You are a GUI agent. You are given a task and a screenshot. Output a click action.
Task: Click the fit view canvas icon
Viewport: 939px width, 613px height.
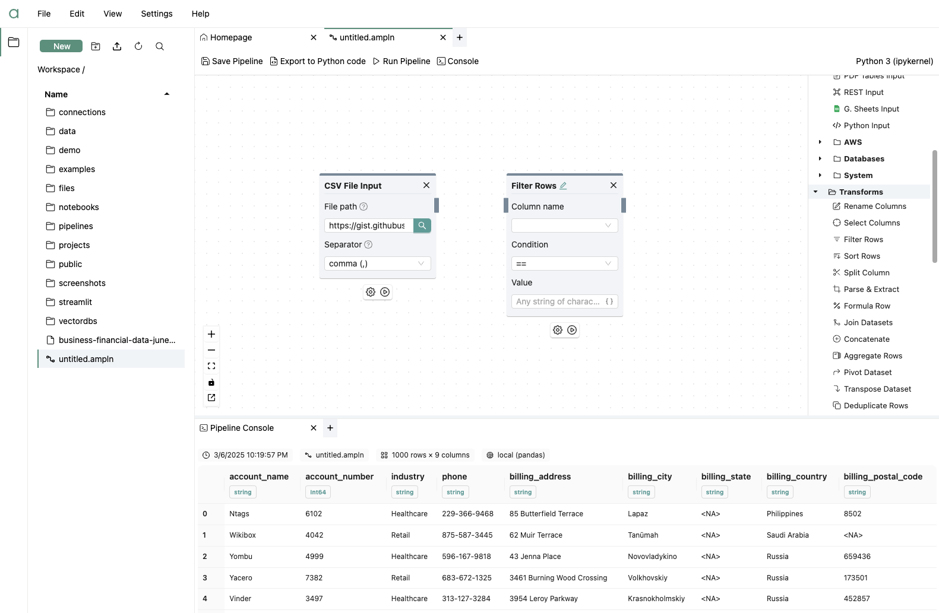[x=211, y=366]
